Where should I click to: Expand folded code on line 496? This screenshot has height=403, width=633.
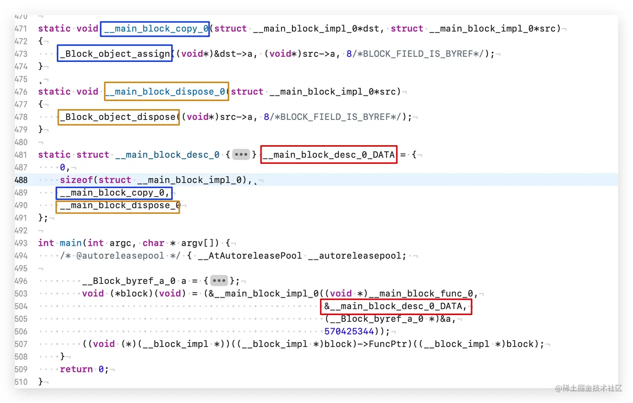[219, 281]
